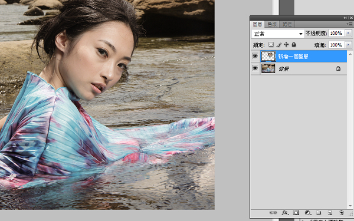Create a new layer group folder
The height and width of the screenshot is (221, 354).
(x=319, y=212)
